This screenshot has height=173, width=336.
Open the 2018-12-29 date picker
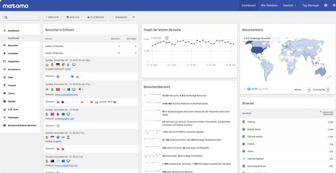pos(73,17)
